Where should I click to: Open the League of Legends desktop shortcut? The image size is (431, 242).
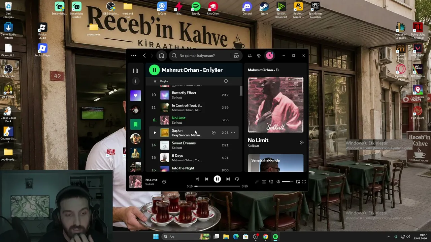pyautogui.click(x=400, y=31)
